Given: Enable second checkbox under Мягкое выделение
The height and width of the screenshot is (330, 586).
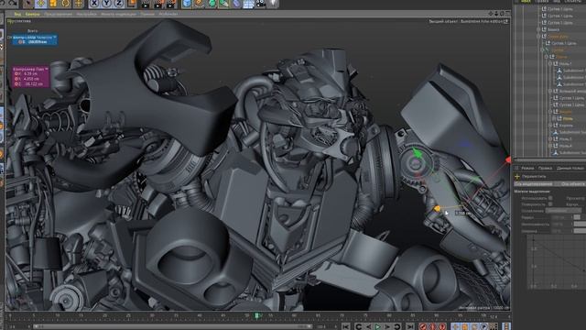Looking at the screenshot, I should (x=550, y=204).
